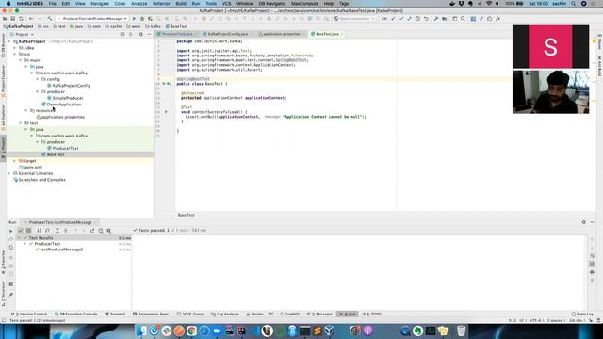Select SimpleProducer in the project tree
Image resolution: width=603 pixels, height=339 pixels.
68,98
